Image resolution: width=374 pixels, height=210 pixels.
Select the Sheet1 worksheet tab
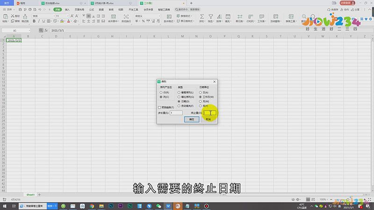[x=30, y=195]
